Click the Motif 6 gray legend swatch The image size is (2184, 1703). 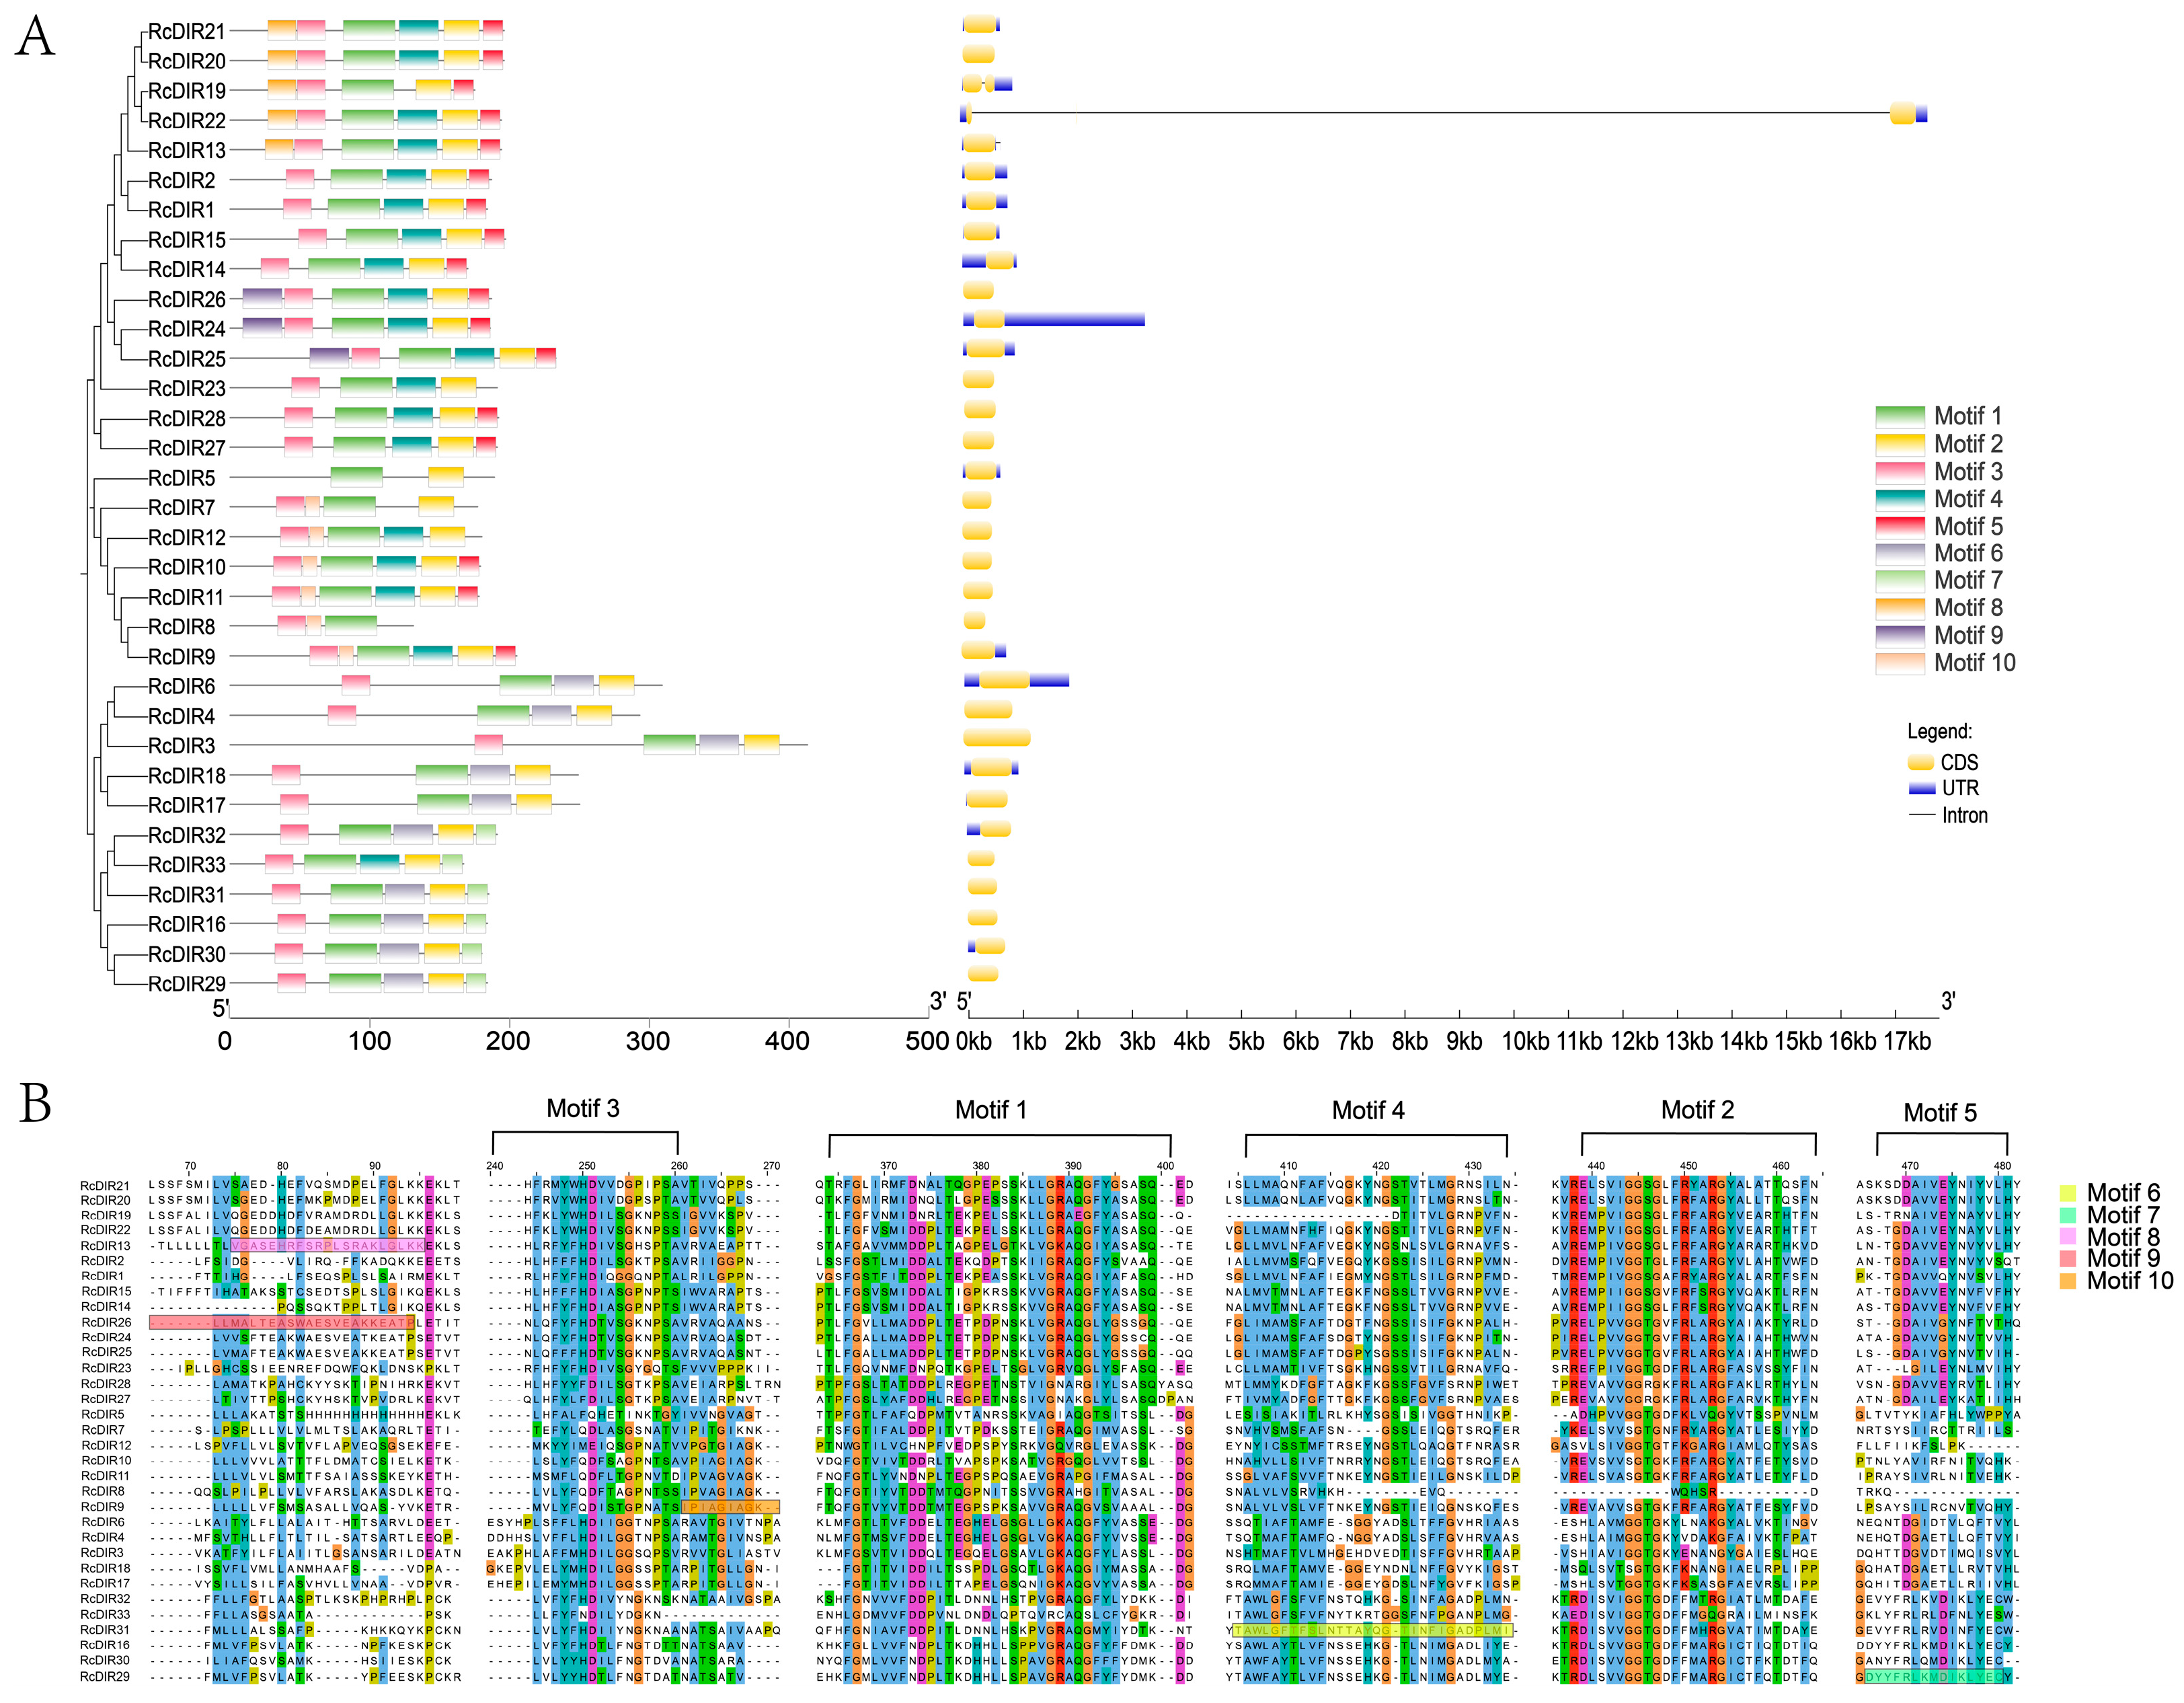click(1899, 554)
